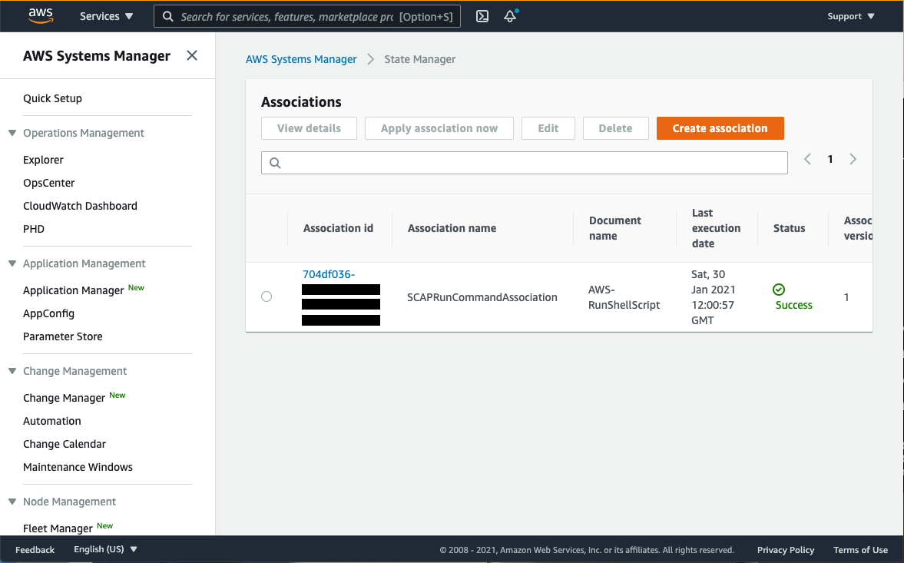904x563 pixels.
Task: Open the English (US) language dropdown
Action: pyautogui.click(x=104, y=549)
